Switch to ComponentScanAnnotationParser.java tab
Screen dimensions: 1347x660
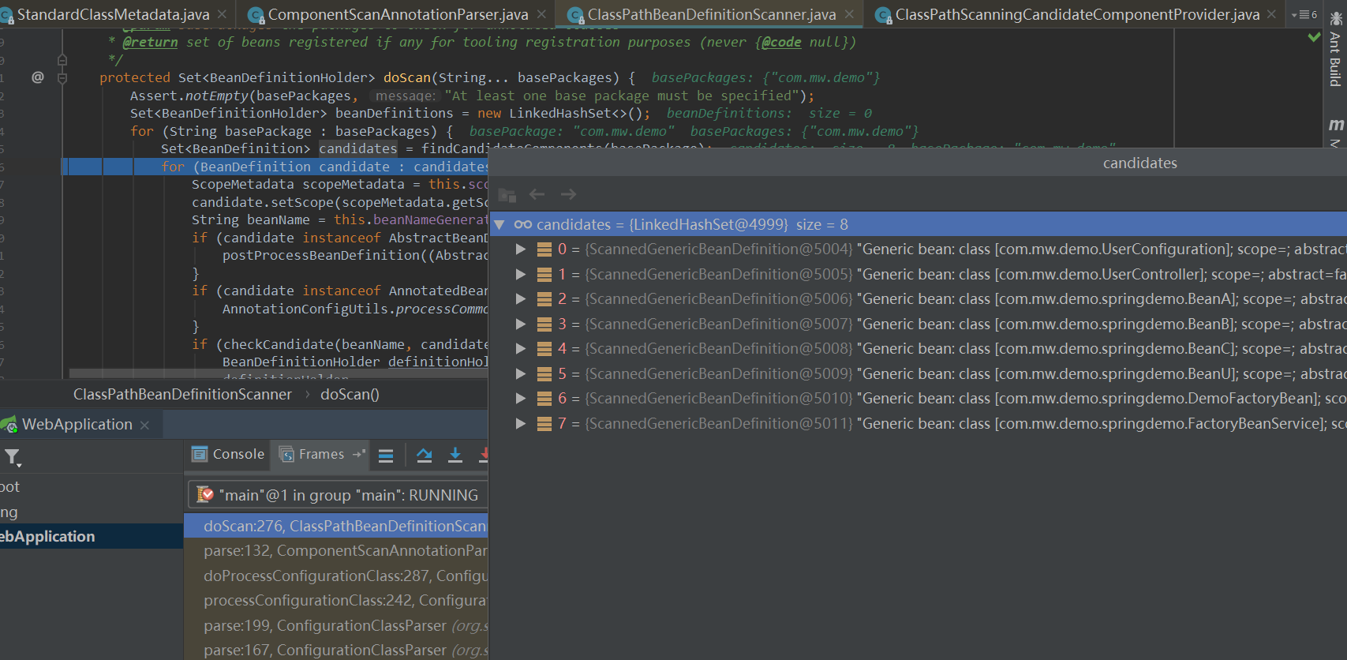click(398, 14)
